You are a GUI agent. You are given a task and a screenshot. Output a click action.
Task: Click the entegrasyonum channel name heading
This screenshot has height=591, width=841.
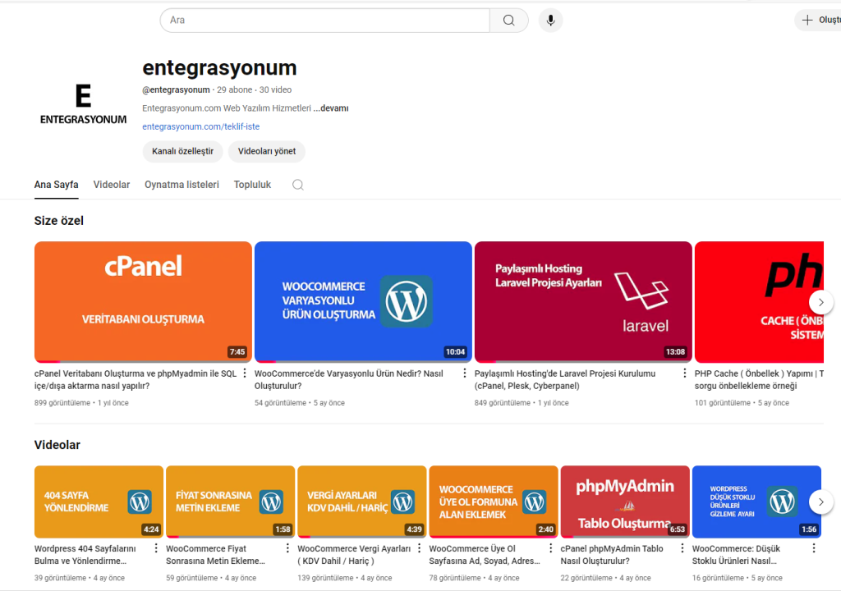tap(219, 68)
